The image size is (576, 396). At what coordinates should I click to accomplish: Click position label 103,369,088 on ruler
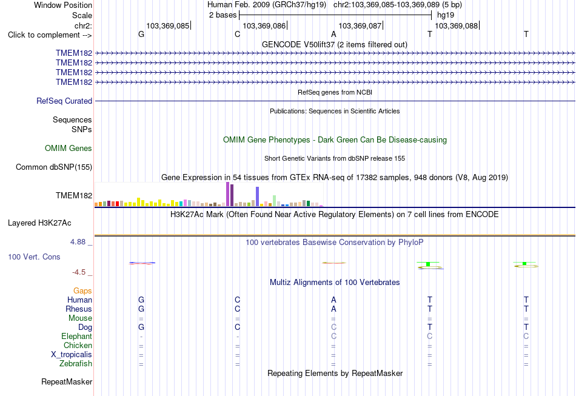click(x=456, y=25)
